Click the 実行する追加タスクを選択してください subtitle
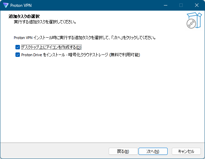 pyautogui.click(x=45, y=22)
